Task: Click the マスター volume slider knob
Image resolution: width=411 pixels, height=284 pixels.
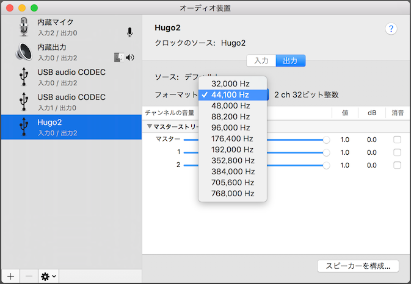Action: click(x=326, y=140)
